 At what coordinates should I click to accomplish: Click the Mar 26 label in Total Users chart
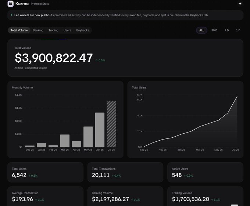click(x=200, y=150)
